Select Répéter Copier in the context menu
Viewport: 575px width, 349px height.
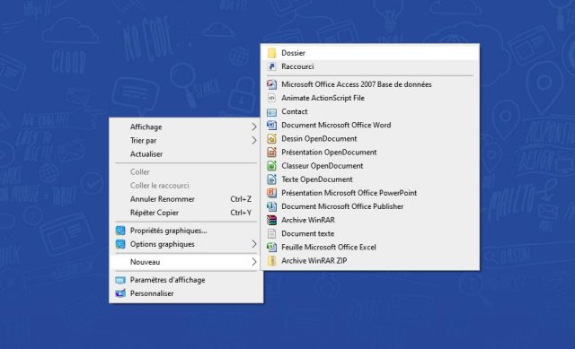186,213
